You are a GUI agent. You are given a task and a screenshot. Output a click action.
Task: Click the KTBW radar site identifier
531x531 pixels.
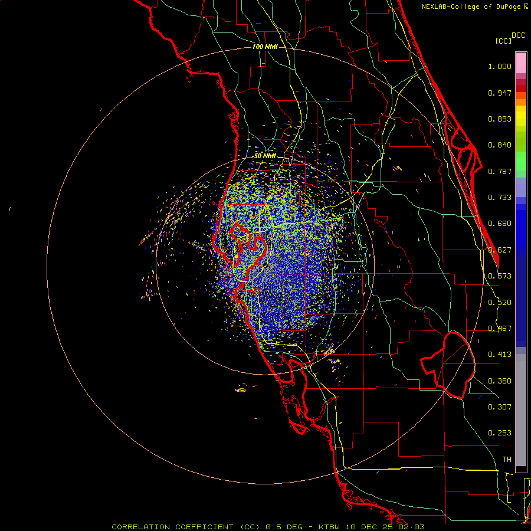329,527
